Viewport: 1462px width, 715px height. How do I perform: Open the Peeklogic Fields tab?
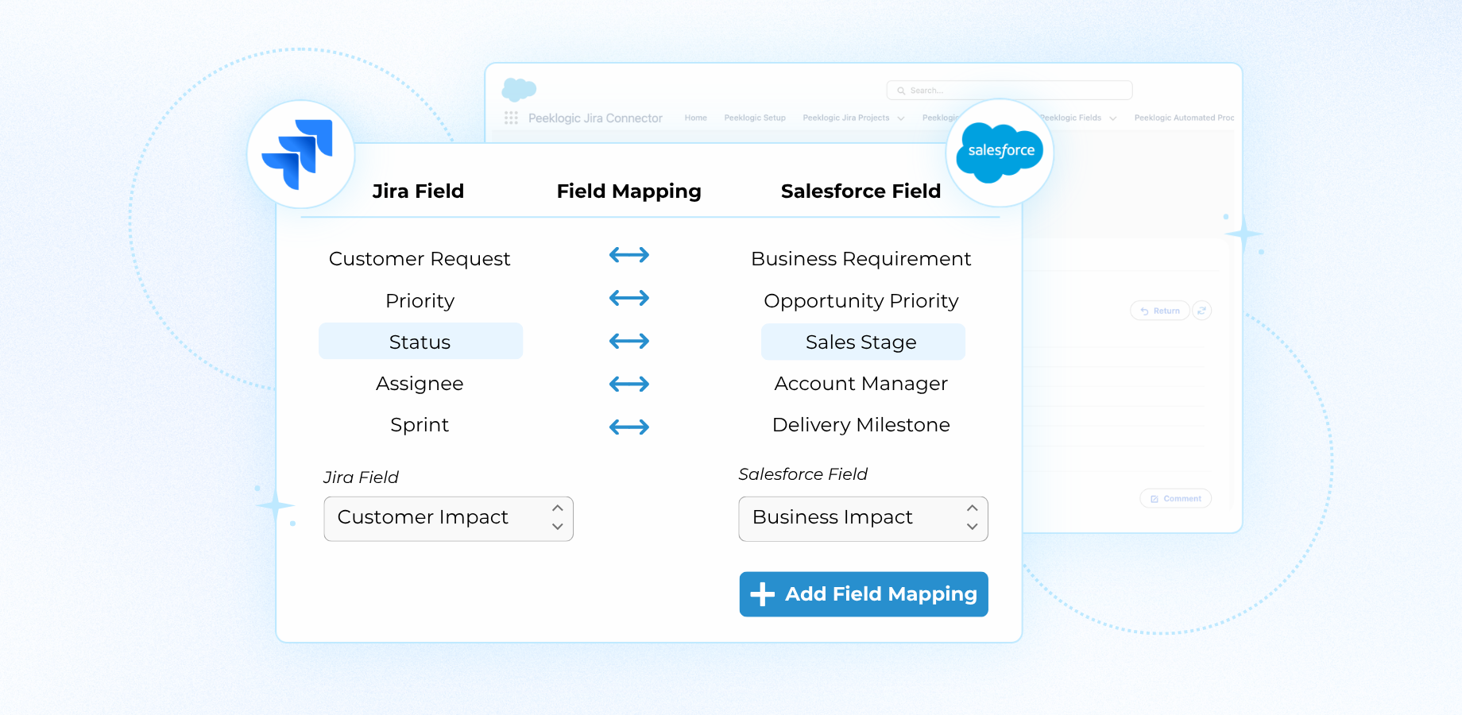pos(1072,118)
